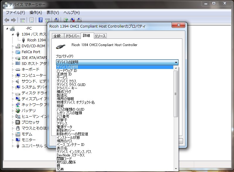Expand the モニター tree node
Viewport: 234px width, 172px height.
point(13,140)
